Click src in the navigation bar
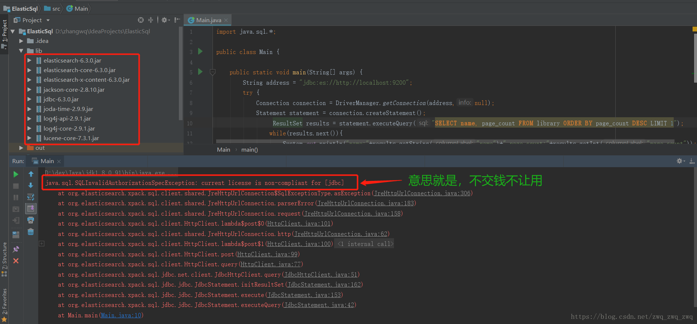The image size is (697, 324). pos(52,9)
